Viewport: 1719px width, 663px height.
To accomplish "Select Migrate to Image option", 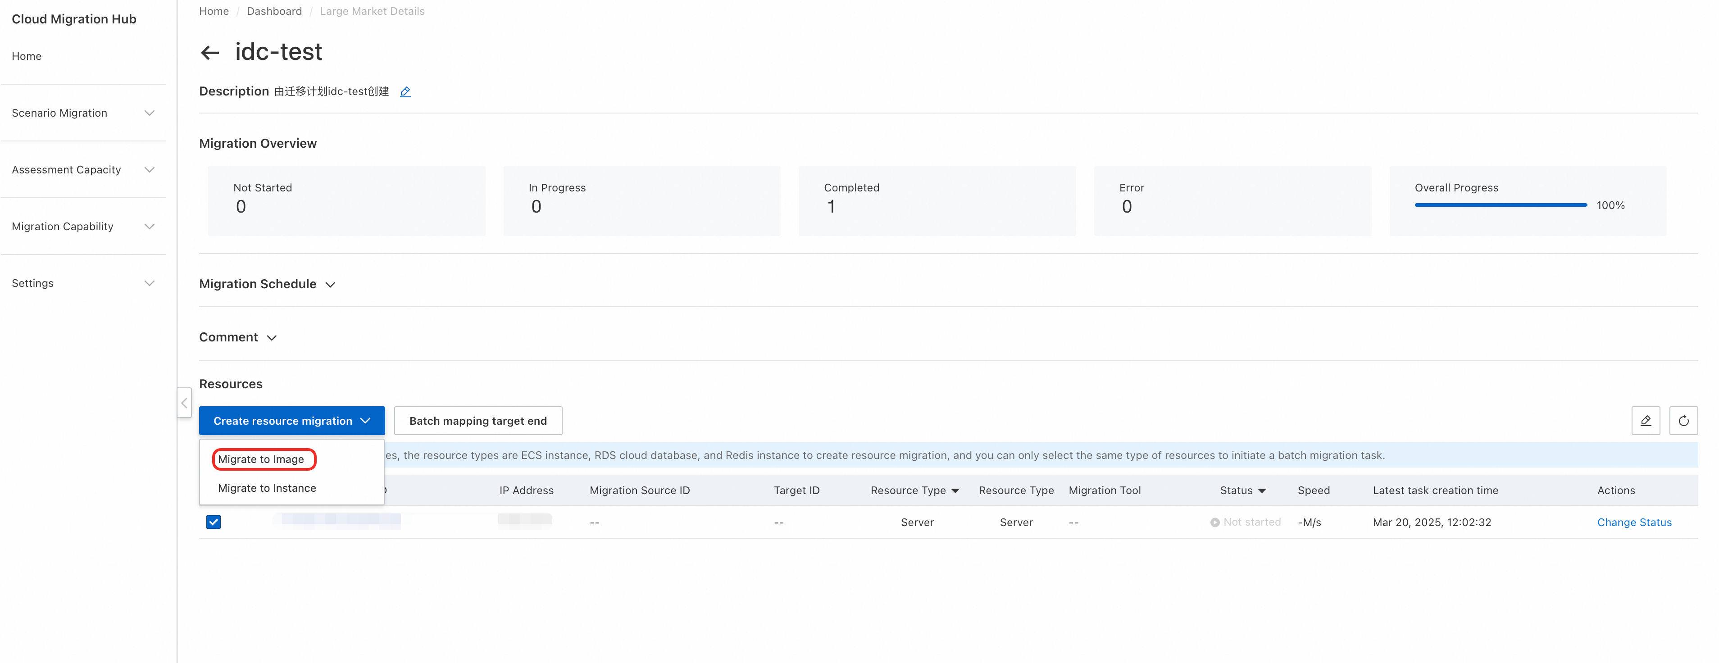I will tap(261, 459).
